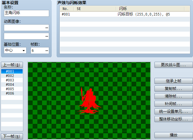Image resolution: width=193 pixels, height=140 pixels.
Task: Click the 清除帧... button
Action: click(174, 96)
